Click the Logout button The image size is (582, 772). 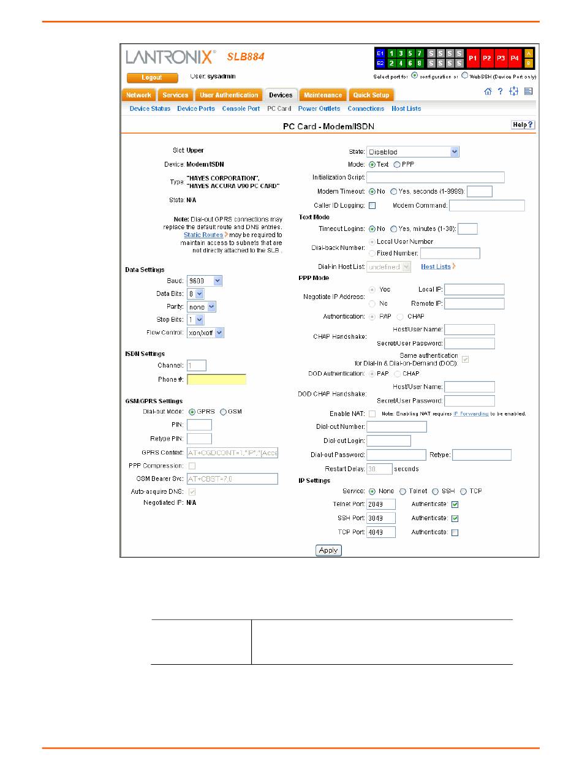pos(152,78)
